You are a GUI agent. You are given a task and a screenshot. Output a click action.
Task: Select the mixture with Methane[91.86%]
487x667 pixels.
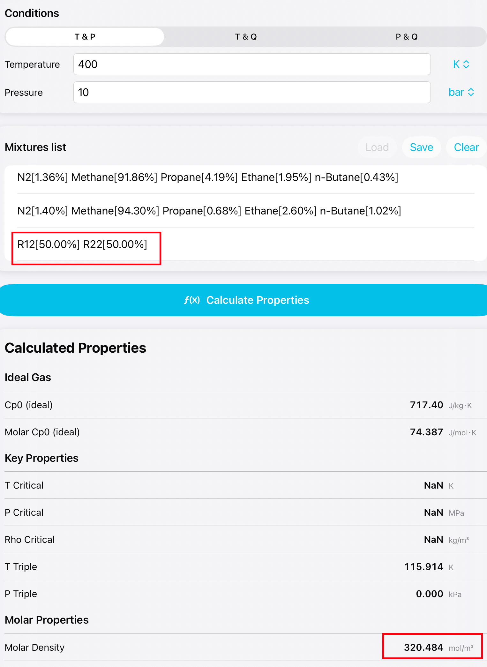(x=208, y=177)
